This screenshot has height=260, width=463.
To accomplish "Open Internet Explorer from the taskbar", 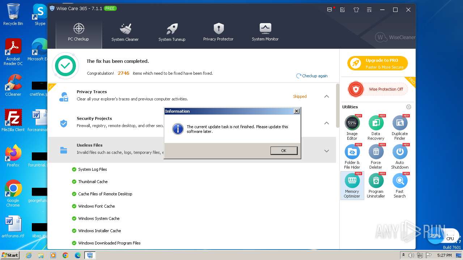I will [29, 255].
